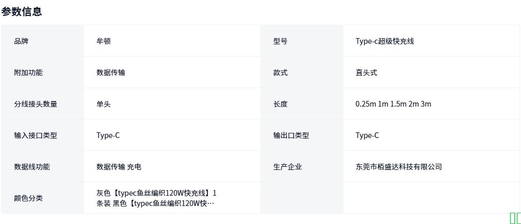Click the 参数信息 section heading
521x224 pixels.
[x=22, y=12]
